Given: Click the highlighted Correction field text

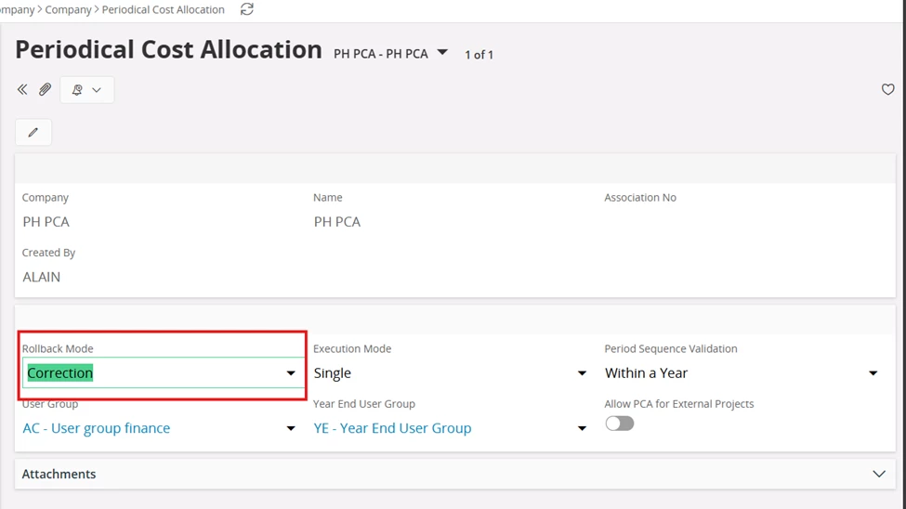Looking at the screenshot, I should click(x=60, y=373).
